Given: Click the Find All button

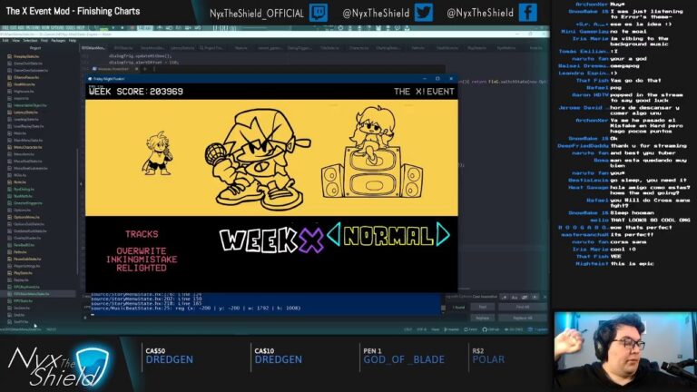Looking at the screenshot, I should (522, 307).
